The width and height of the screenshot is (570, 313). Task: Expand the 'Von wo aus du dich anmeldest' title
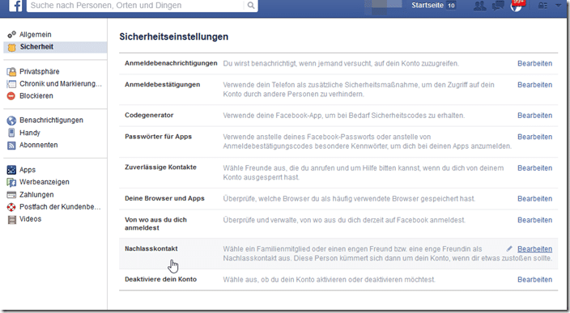coord(155,224)
